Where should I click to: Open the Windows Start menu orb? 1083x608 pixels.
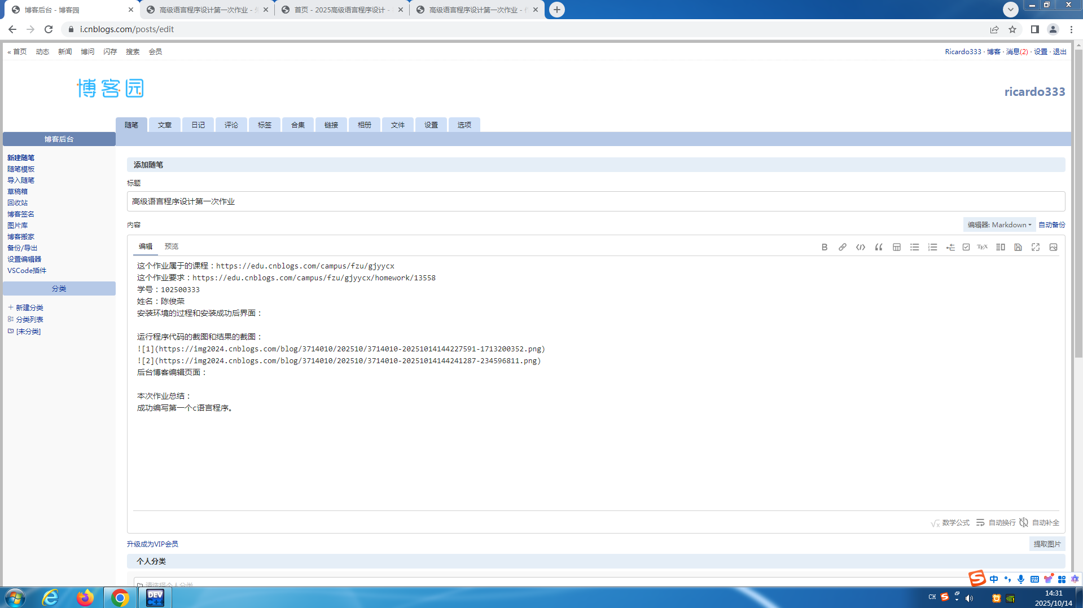15,598
